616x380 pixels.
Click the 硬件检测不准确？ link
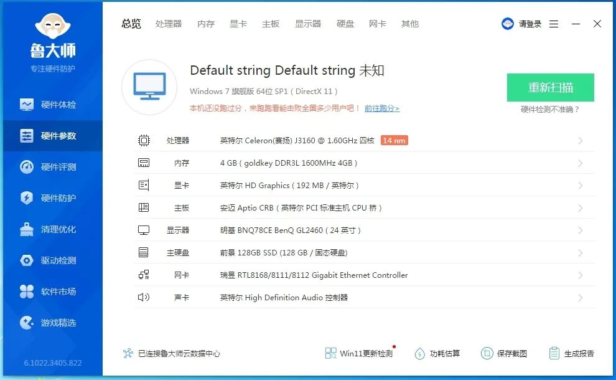point(550,110)
